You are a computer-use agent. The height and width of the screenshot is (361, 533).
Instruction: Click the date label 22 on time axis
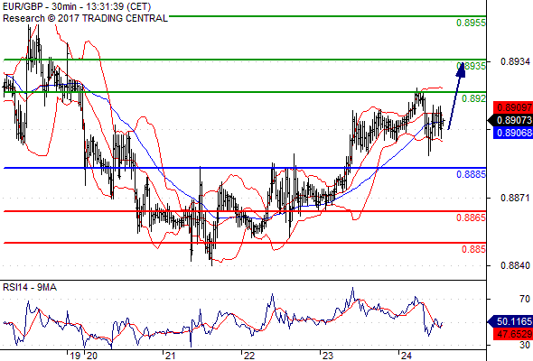[x=248, y=356]
